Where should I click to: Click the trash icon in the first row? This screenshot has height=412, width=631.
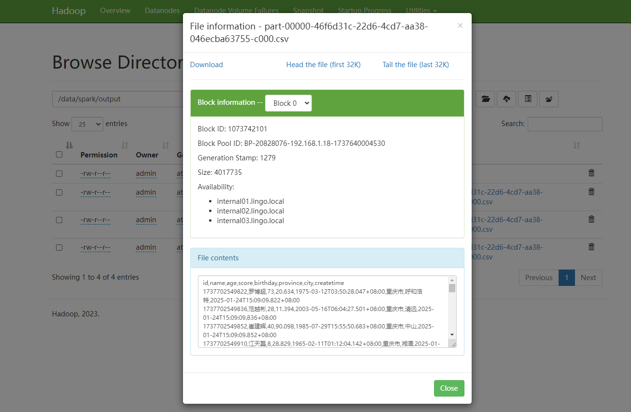pos(591,173)
